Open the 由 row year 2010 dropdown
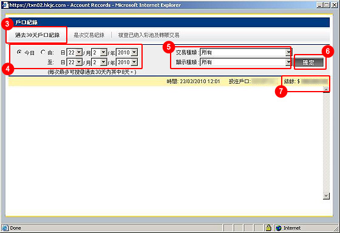 click(x=127, y=52)
